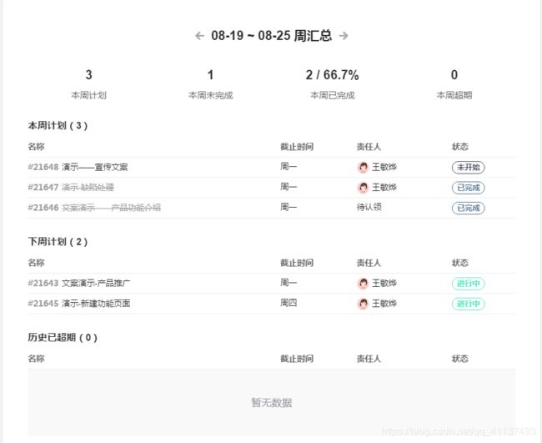Go to next week with right arrow
Image resolution: width=542 pixels, height=443 pixels.
coord(344,36)
